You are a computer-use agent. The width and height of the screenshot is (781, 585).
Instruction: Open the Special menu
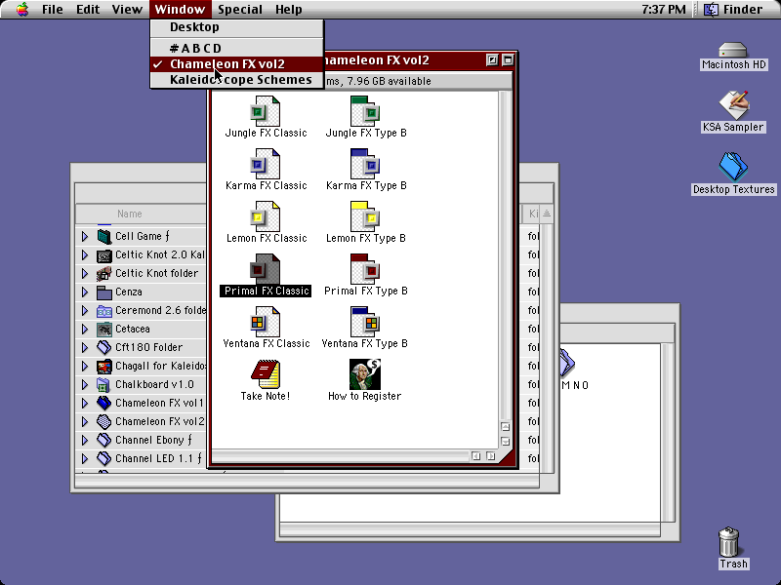pos(240,10)
